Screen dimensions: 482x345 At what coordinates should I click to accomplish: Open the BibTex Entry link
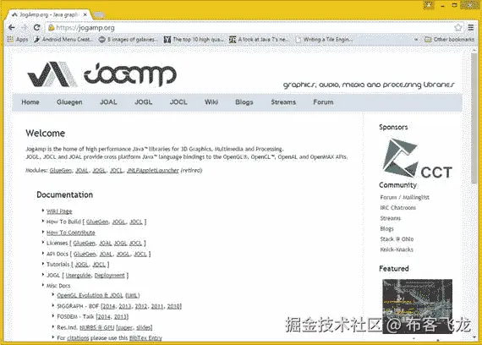coord(145,338)
